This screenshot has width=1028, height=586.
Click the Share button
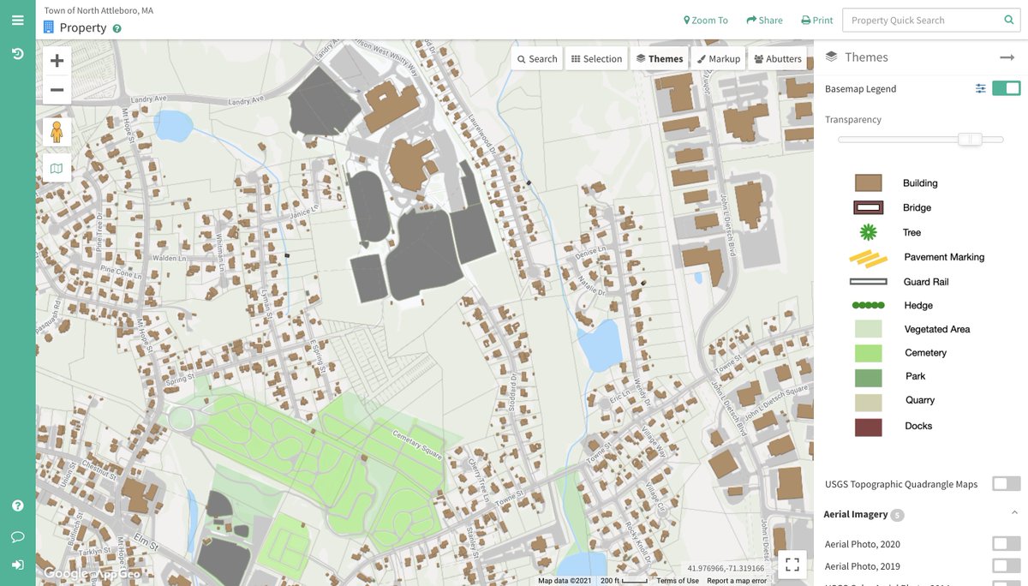764,21
